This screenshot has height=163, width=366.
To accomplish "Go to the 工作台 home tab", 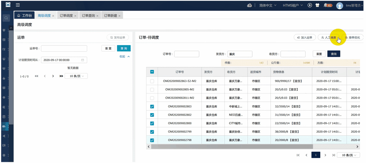I will tap(25, 16).
